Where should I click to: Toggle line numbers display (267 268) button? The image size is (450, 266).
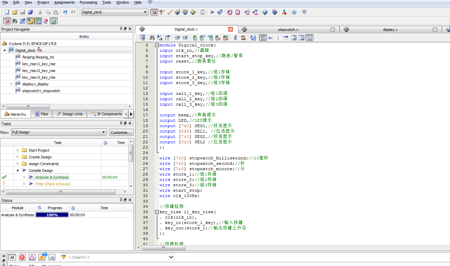click(x=263, y=38)
